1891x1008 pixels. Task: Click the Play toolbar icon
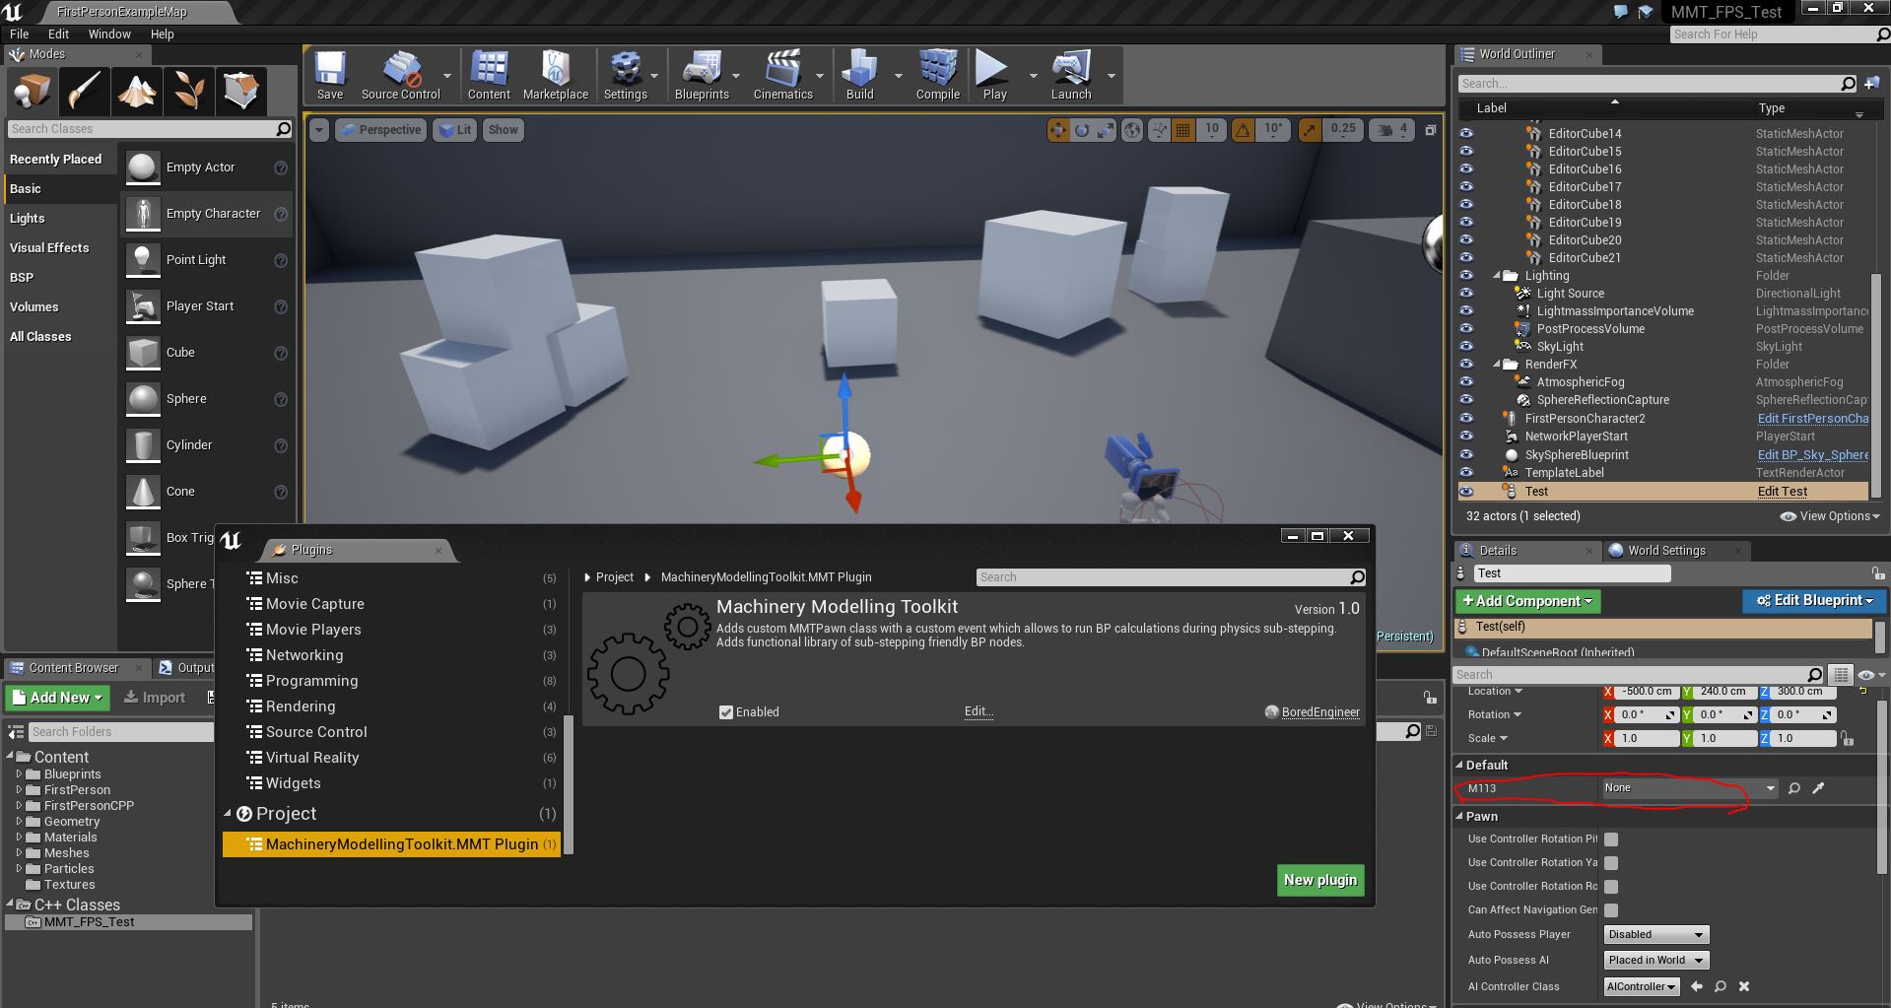pyautogui.click(x=994, y=75)
